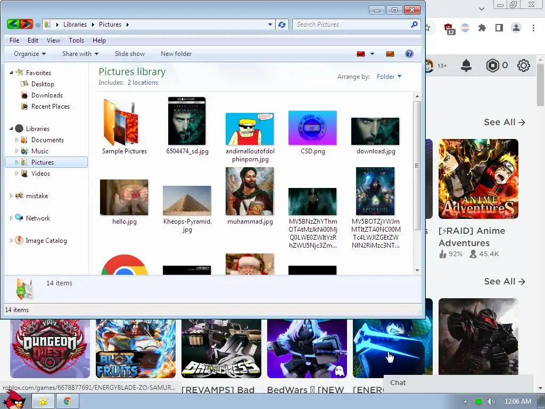Open the File menu

[14, 40]
